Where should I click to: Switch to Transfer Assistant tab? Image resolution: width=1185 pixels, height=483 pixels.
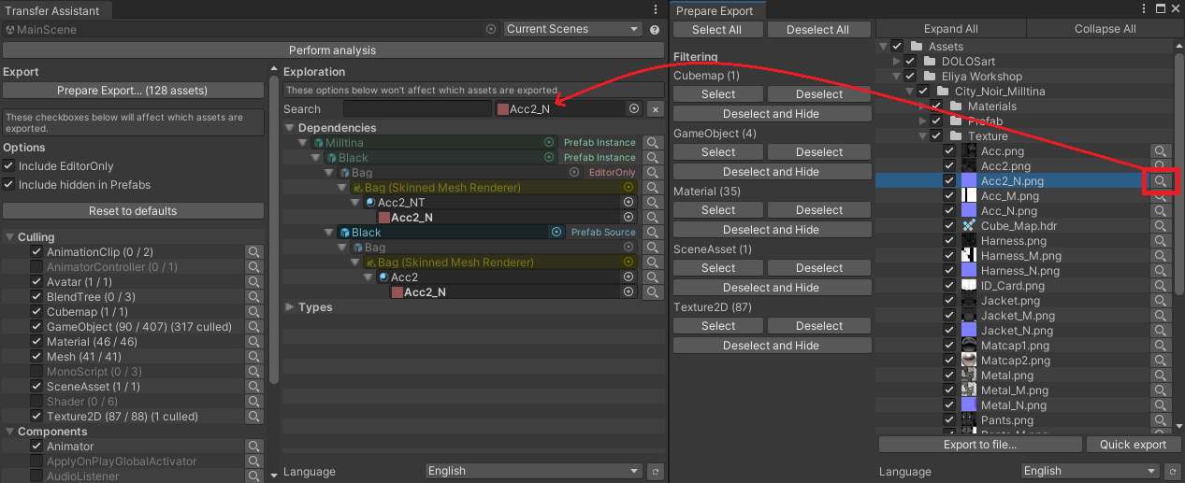coord(51,10)
